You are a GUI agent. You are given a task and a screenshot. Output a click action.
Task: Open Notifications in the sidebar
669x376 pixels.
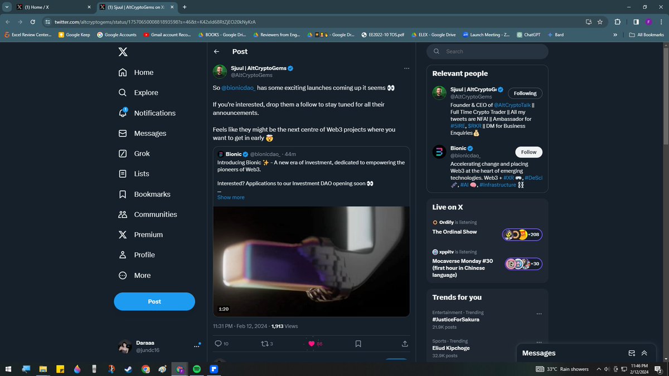147,113
